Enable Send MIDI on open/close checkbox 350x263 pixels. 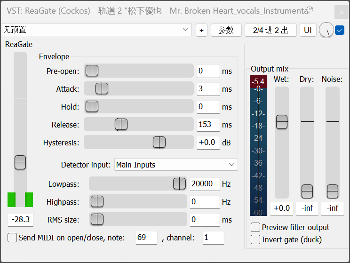pyautogui.click(x=13, y=238)
